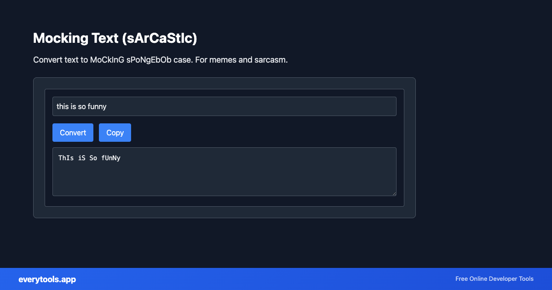
Task: Click the Copy button's blue label
Action: [115, 132]
